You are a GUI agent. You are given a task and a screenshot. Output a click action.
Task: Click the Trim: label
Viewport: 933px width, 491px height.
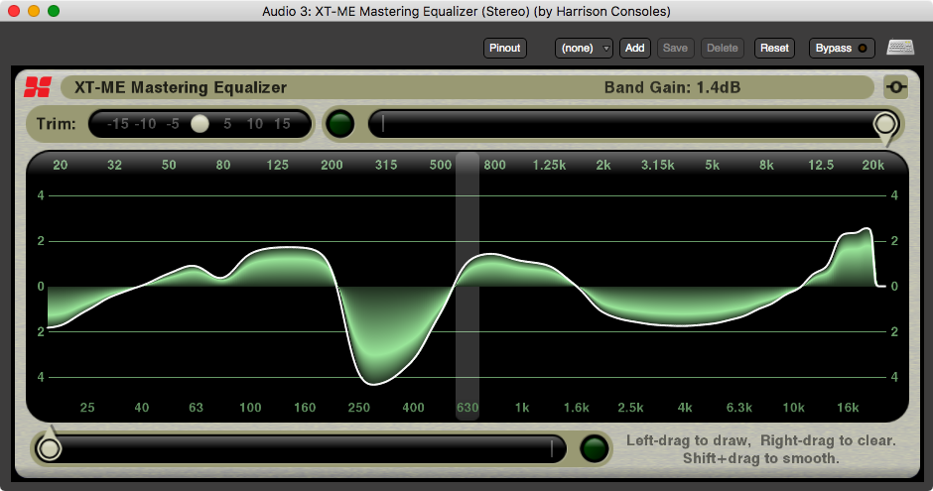56,124
